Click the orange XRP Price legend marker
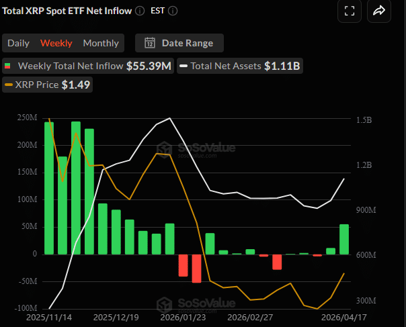 pyautogui.click(x=8, y=85)
